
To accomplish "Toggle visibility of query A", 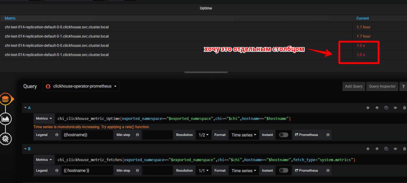I will click(x=395, y=108).
